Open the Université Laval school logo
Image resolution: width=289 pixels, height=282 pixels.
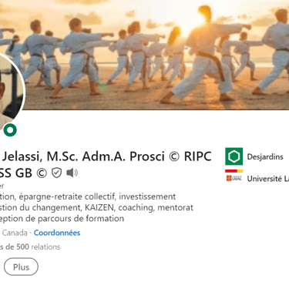pyautogui.click(x=234, y=176)
